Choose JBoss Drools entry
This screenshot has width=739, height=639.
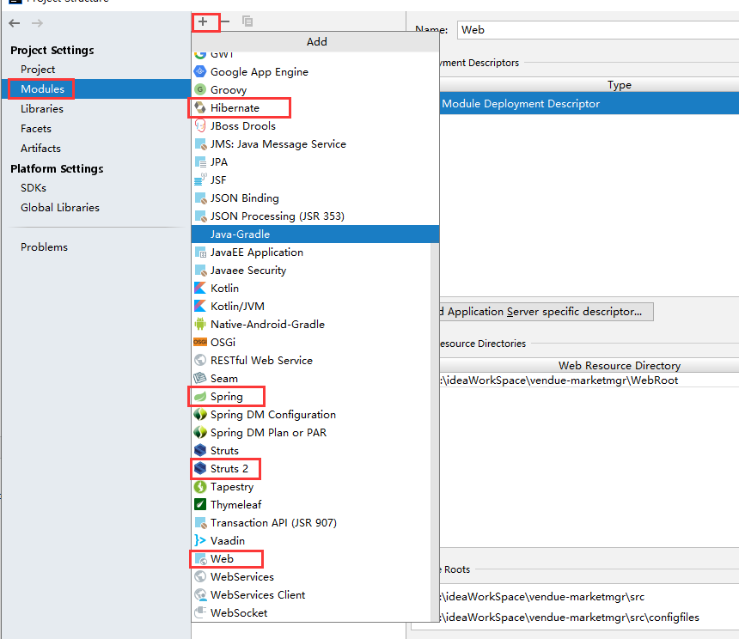coord(315,126)
